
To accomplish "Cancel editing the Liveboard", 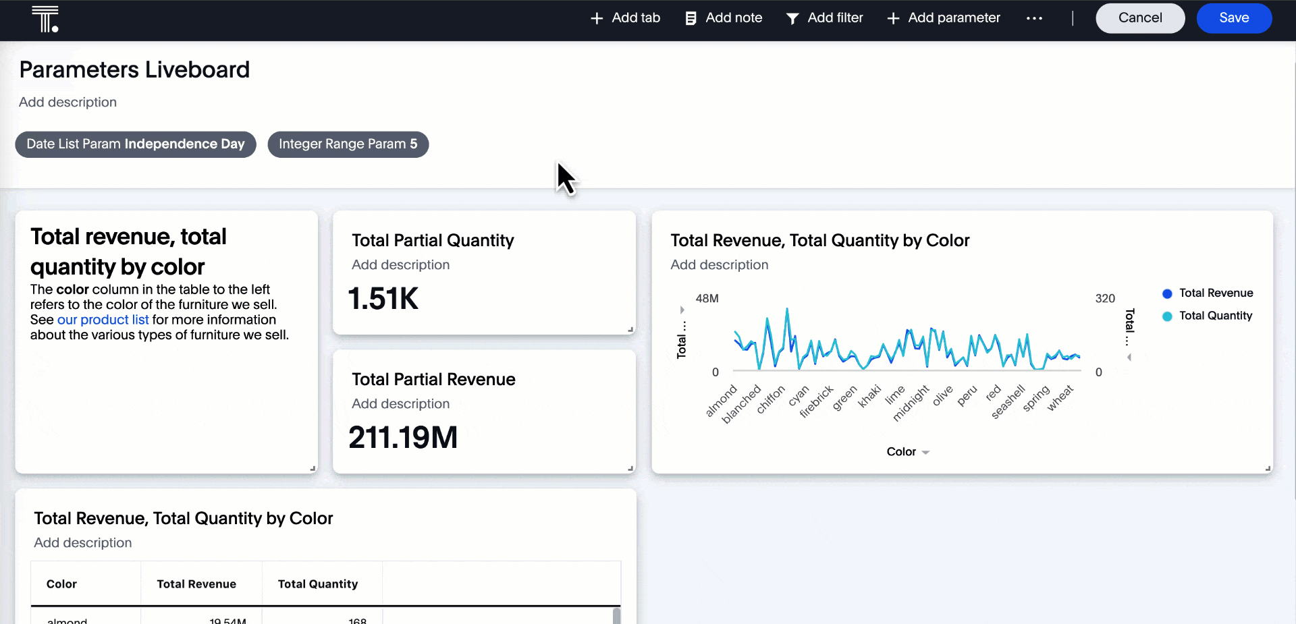I will pyautogui.click(x=1139, y=18).
